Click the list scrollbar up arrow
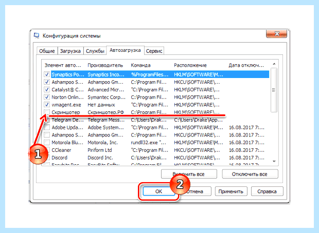Image resolution: width=319 pixels, height=233 pixels. pos(274,64)
